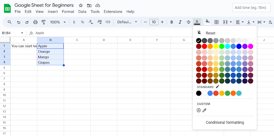Open the View menu
Screen dimensions: 274x136
[39, 12]
